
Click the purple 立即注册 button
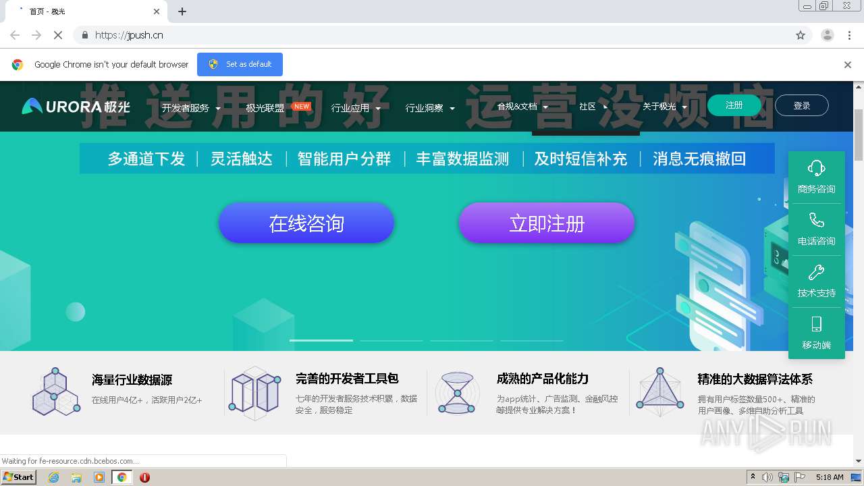547,223
